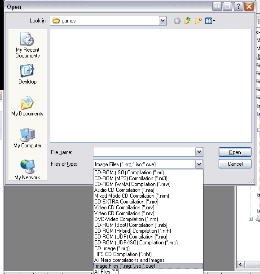260x274 pixels.
Task: Choose CD EXTRA Compilation (*.nre)
Action: [x=148, y=202]
